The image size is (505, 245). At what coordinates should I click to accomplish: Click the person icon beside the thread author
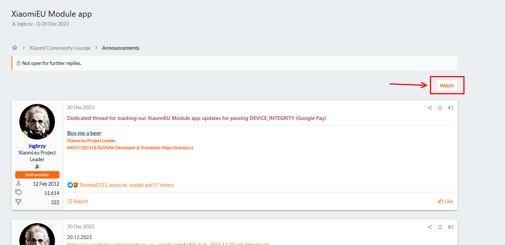tap(14, 24)
